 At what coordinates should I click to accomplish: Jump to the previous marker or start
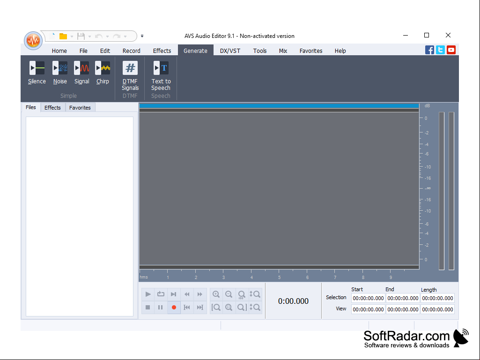[187, 308]
